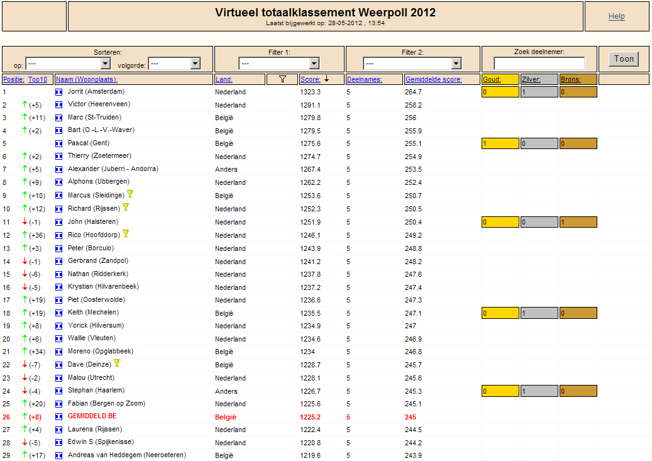Sort by the Deelnames column header
The image size is (652, 461).
click(364, 79)
